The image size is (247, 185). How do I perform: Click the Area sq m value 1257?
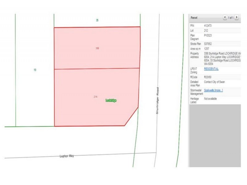(207, 48)
